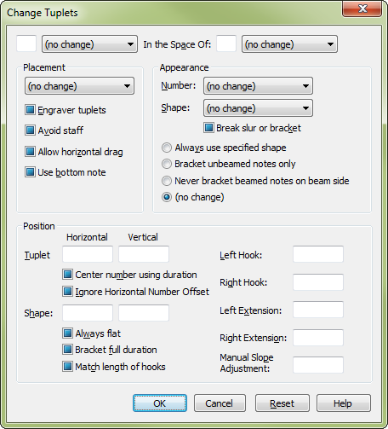Open Help for Change Tuplets
This screenshot has width=388, height=429.
coord(344,403)
